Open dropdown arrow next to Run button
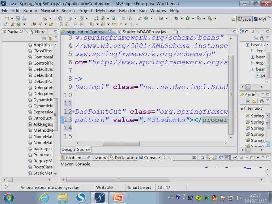 [x=193, y=18]
